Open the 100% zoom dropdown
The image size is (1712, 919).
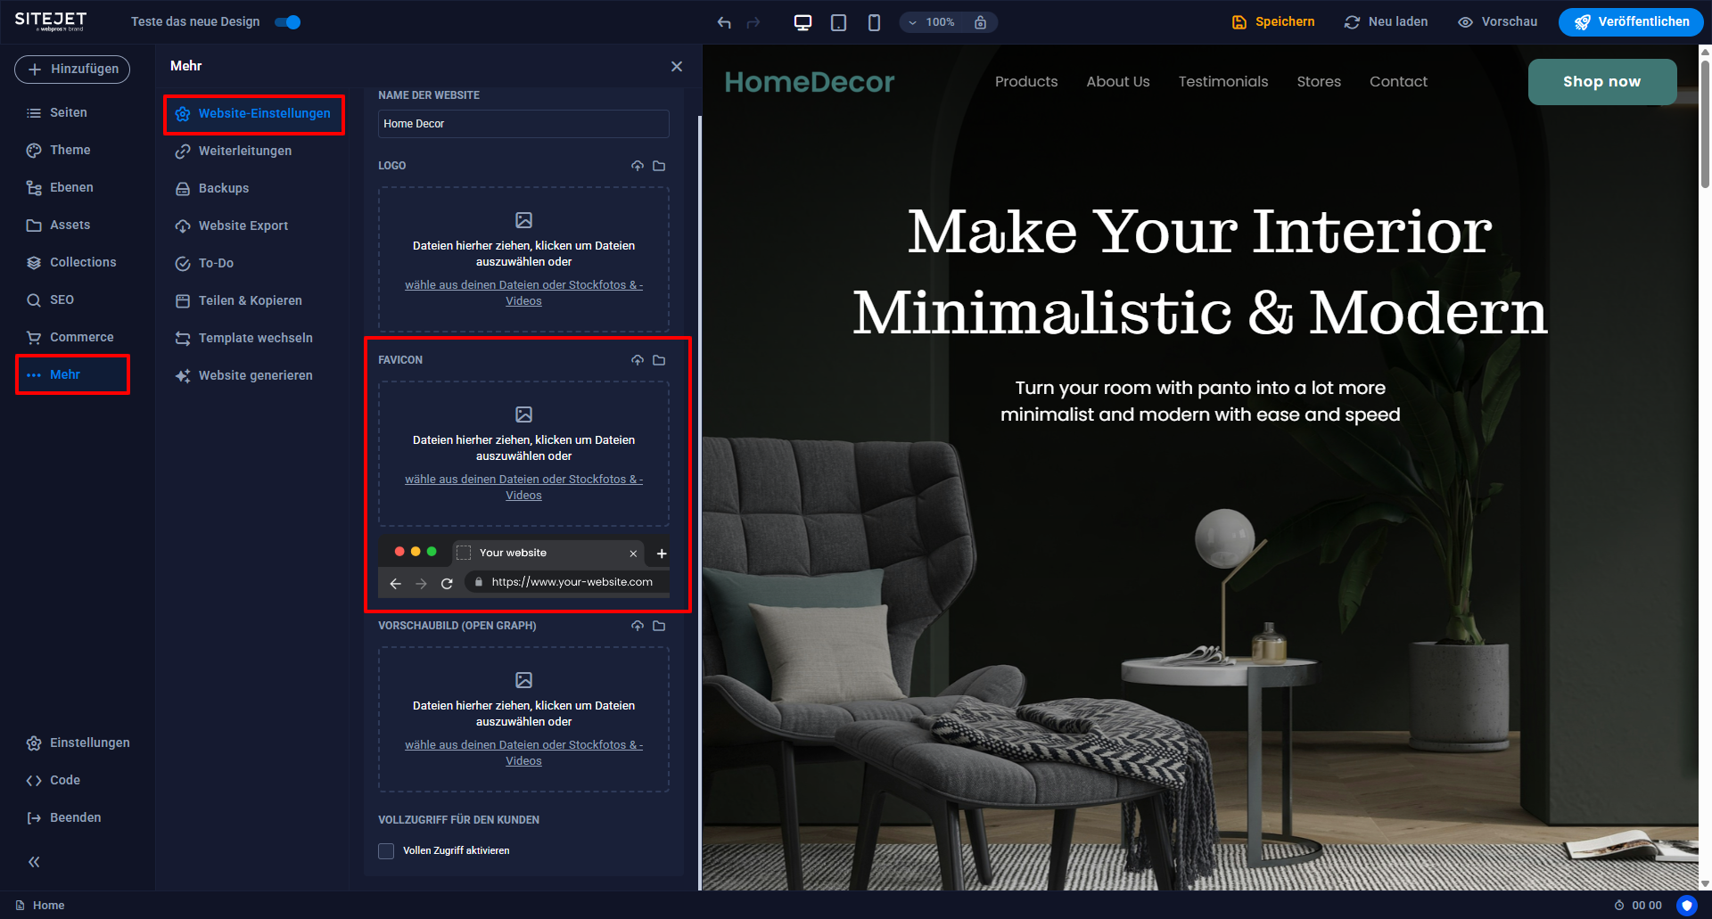click(x=932, y=22)
